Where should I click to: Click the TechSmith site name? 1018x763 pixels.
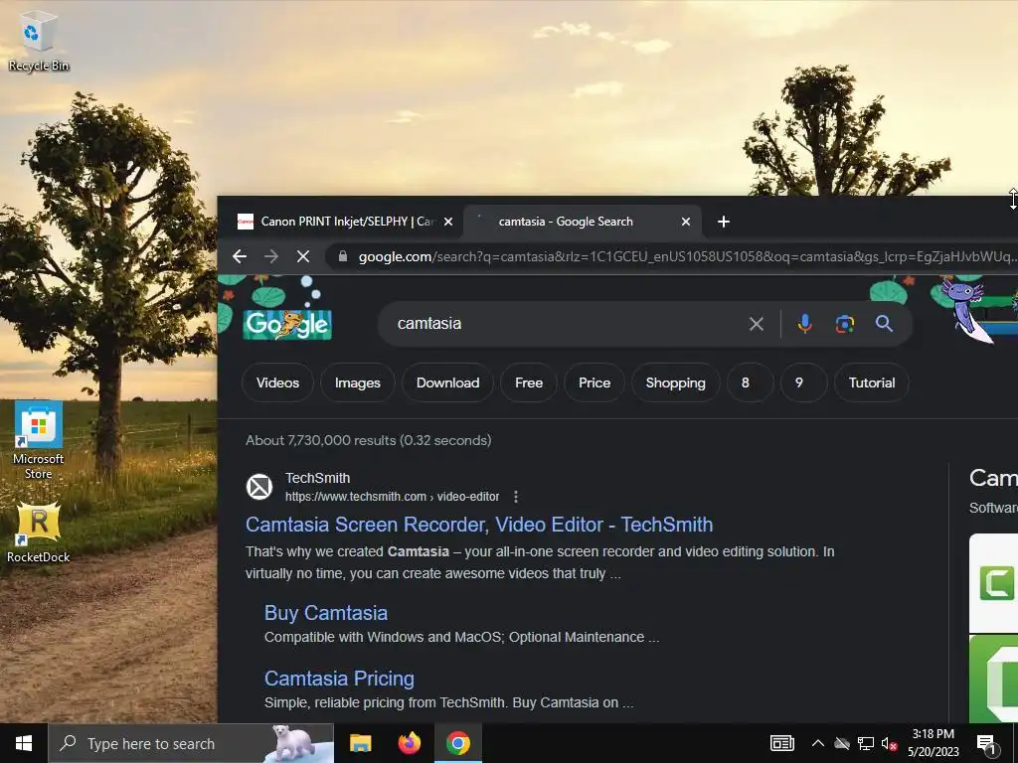click(317, 478)
